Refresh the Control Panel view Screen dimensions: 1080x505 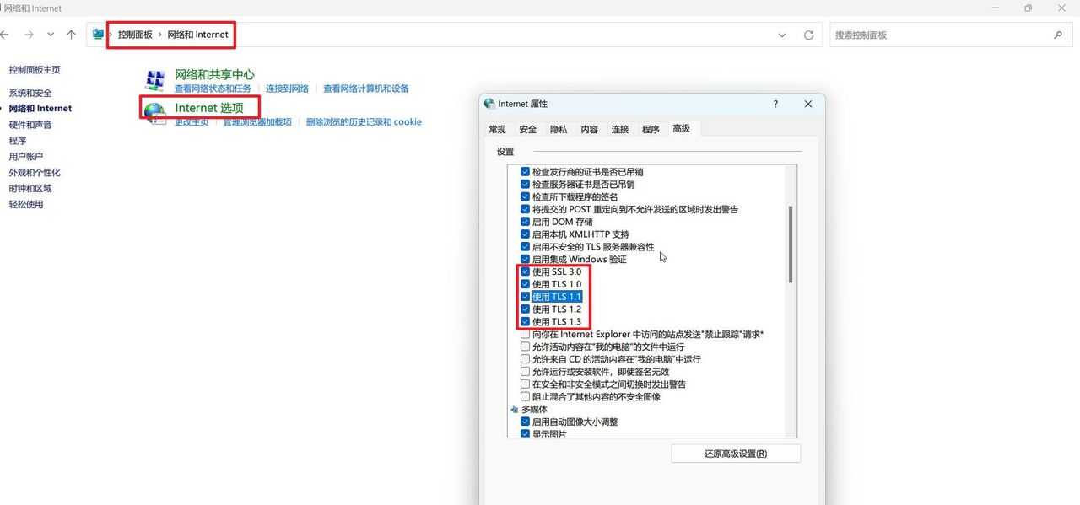pyautogui.click(x=808, y=35)
